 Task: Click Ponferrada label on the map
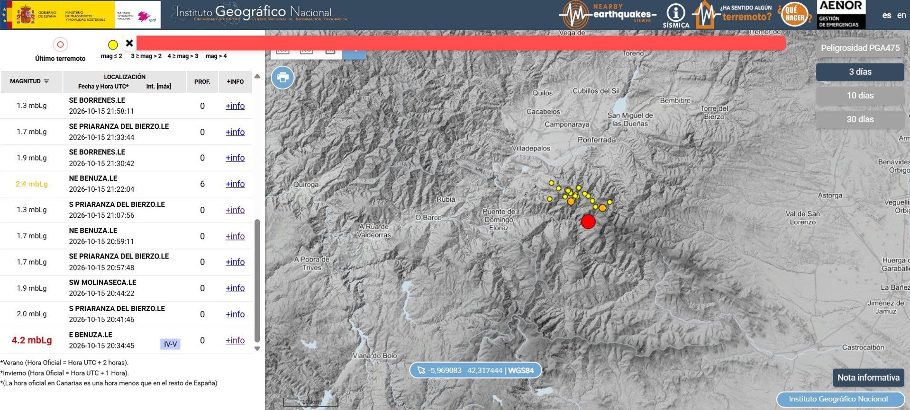[x=596, y=140]
